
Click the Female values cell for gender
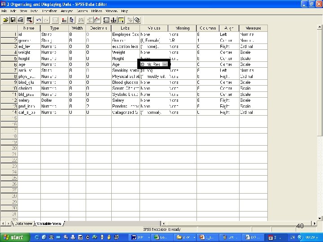coord(154,40)
